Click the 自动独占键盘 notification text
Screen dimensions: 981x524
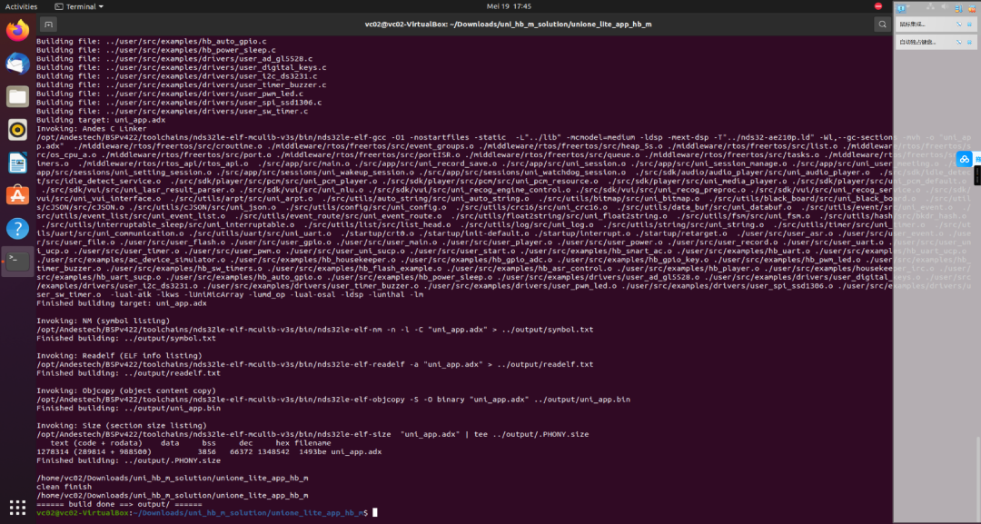coord(917,42)
